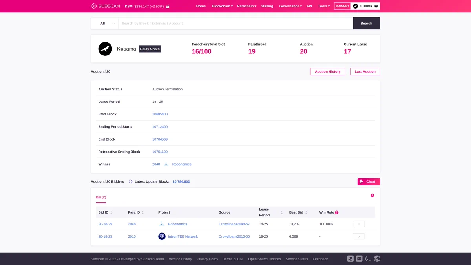Click the help icon next to Win Rate
The height and width of the screenshot is (265, 471).
[x=337, y=212]
